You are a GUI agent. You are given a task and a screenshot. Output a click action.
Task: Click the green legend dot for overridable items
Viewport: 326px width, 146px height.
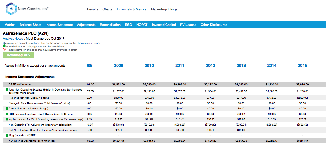[4, 47]
